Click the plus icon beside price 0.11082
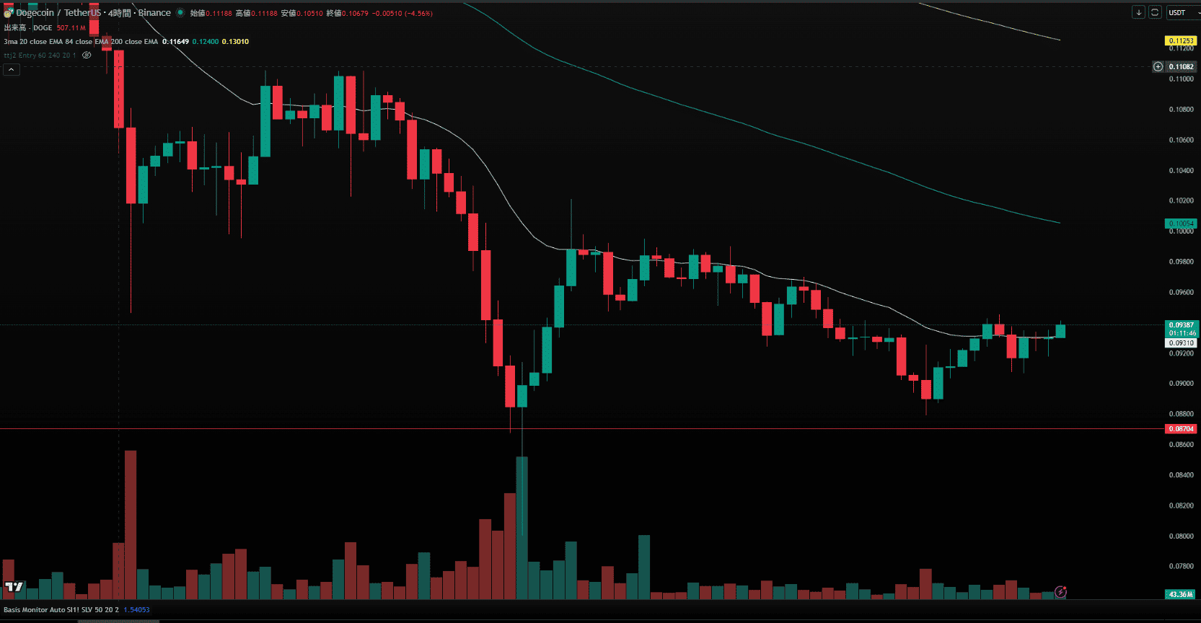 (1158, 66)
